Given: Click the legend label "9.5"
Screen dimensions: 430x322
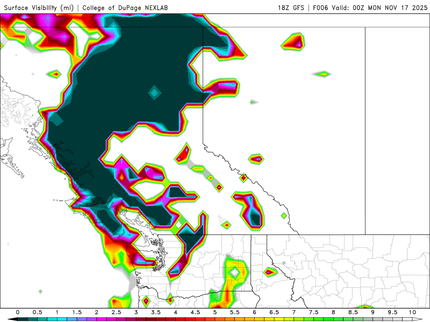Looking at the screenshot, I should pos(393,312).
